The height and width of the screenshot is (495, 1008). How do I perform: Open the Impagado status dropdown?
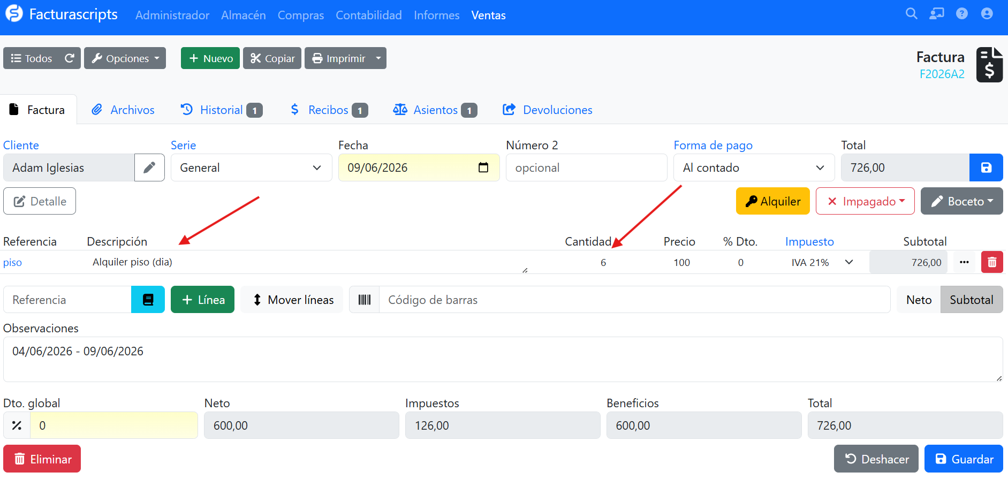pos(865,201)
